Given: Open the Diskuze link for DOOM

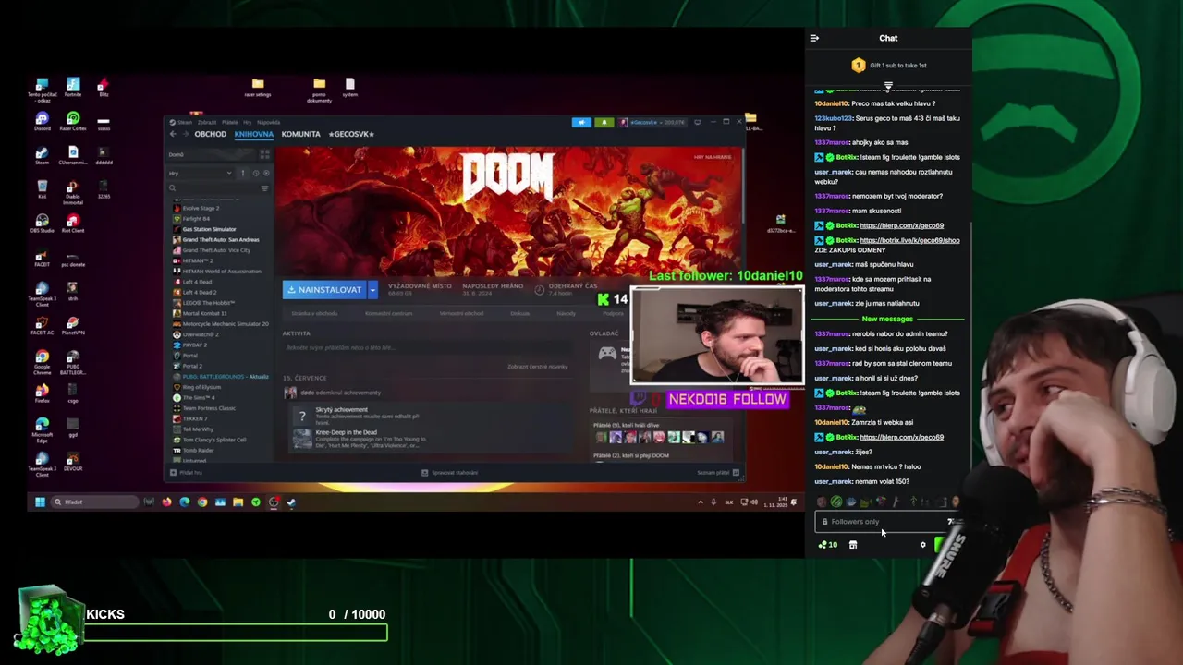Looking at the screenshot, I should click(x=519, y=313).
